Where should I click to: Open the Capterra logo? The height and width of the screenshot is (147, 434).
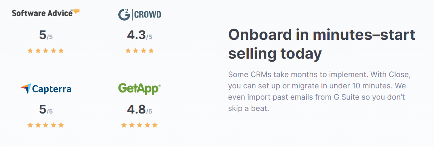tap(46, 89)
